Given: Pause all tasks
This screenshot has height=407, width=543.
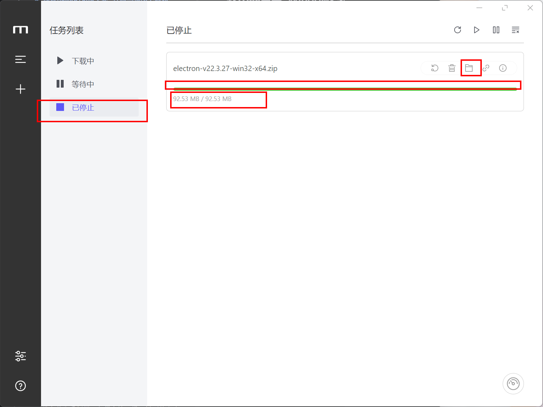Looking at the screenshot, I should tap(496, 30).
